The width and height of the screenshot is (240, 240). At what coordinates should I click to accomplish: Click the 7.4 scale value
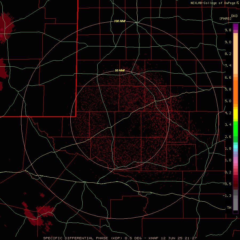click(228, 66)
